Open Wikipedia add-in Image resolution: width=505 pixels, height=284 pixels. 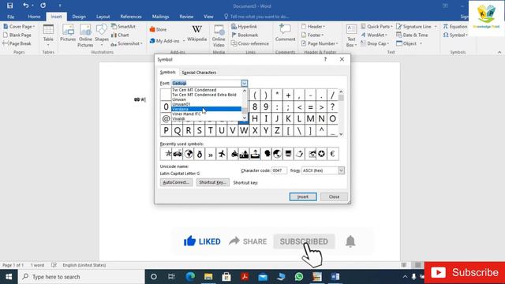point(196,33)
